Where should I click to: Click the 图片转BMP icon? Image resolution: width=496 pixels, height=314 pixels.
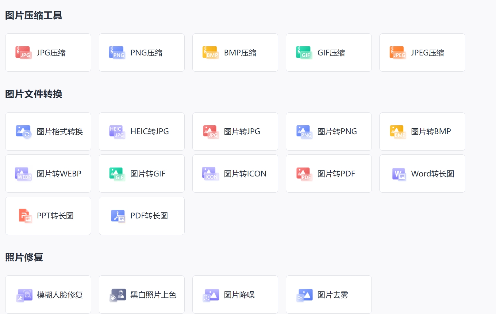(398, 132)
